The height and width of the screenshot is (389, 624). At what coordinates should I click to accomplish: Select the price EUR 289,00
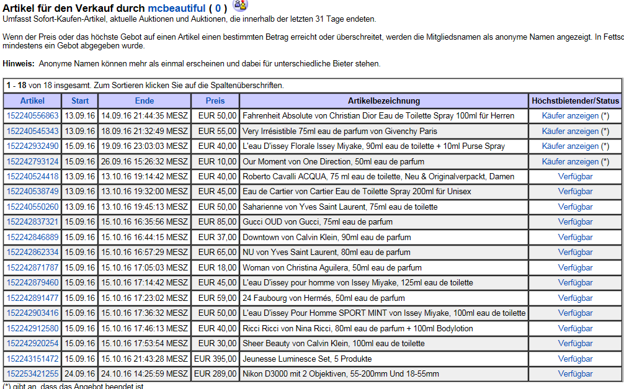(215, 374)
